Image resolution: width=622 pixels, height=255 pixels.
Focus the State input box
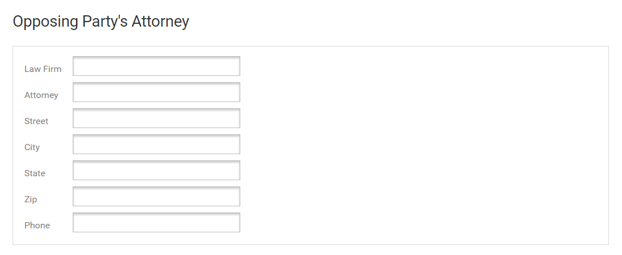(156, 171)
